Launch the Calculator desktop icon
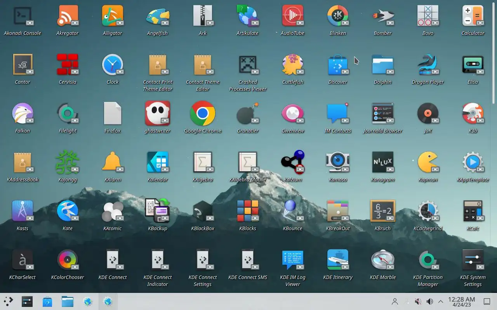497x310 pixels. point(473,15)
